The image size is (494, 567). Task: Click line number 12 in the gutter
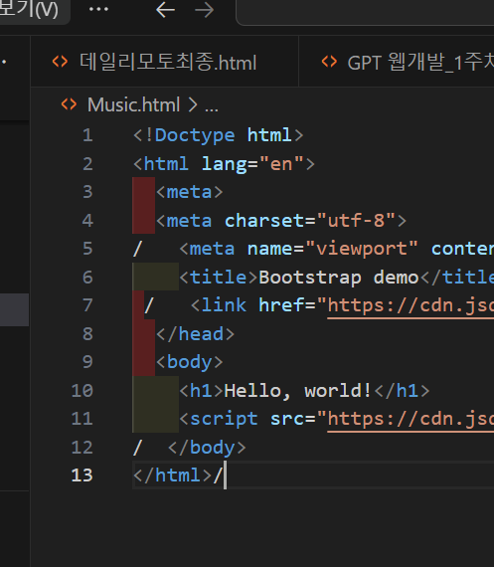(x=82, y=448)
